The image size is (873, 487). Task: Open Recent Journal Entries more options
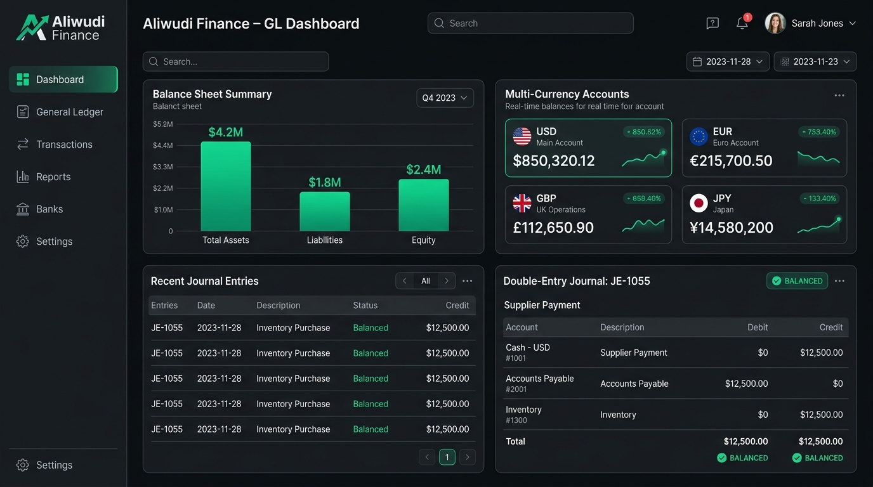[468, 281]
